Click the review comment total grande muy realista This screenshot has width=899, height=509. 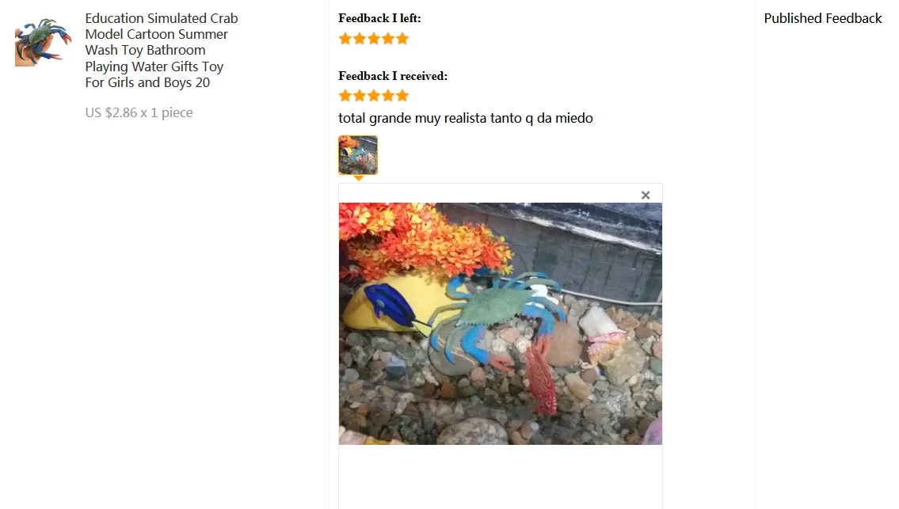(x=466, y=118)
